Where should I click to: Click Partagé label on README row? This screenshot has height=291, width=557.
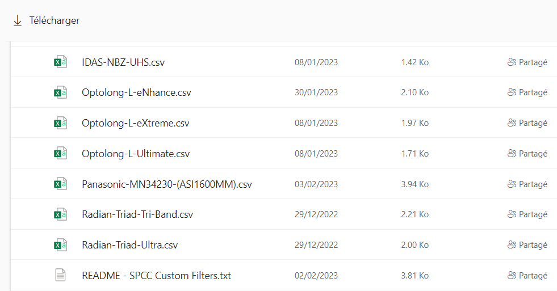coord(533,275)
